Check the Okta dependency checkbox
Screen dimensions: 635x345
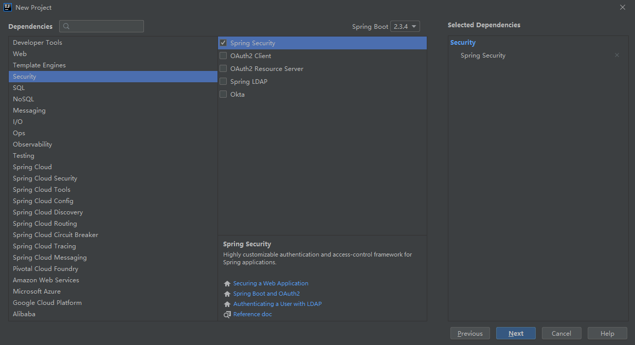pos(223,95)
